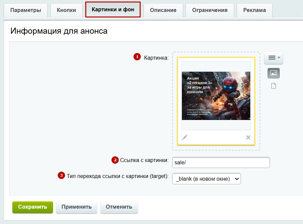Click the red number 1 marker badge
Viewport: 303px width, 224px height.
pos(137,57)
